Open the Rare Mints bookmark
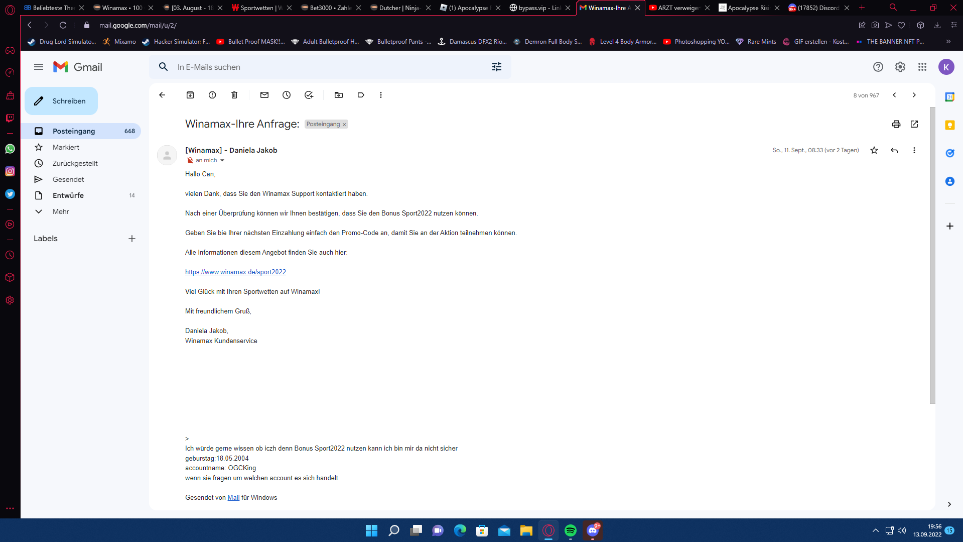The width and height of the screenshot is (963, 542). [x=756, y=42]
